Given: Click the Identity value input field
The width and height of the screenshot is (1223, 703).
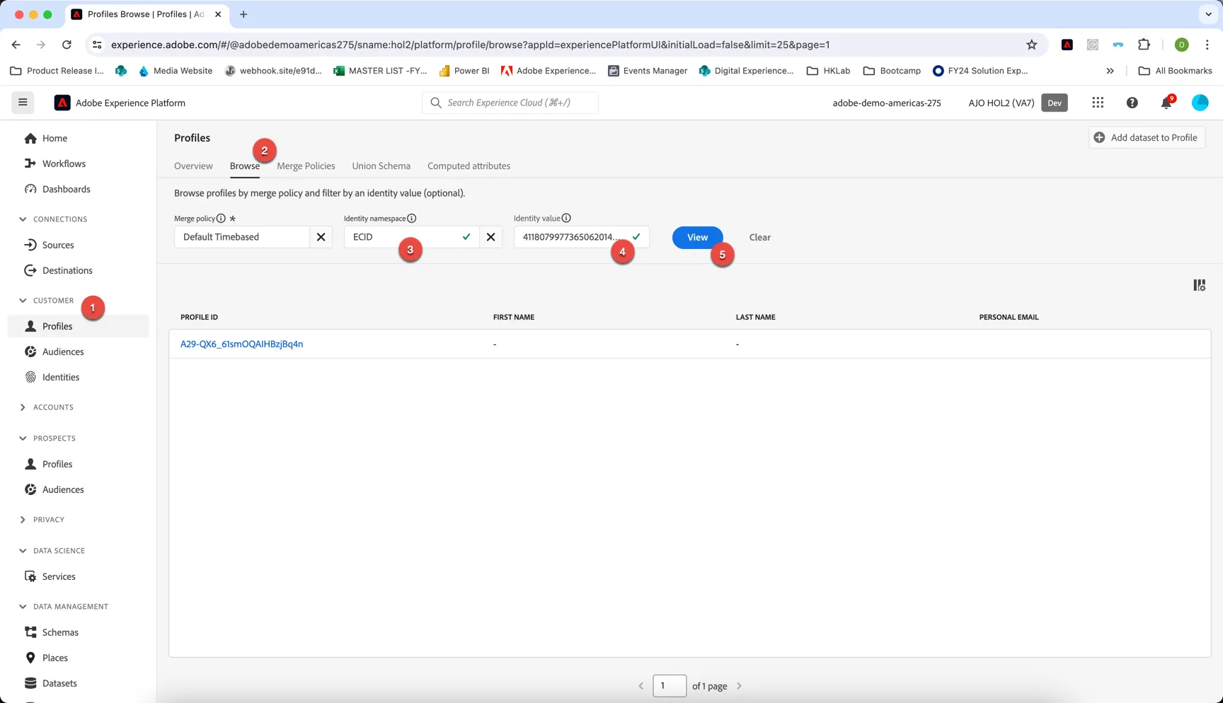Looking at the screenshot, I should 581,237.
